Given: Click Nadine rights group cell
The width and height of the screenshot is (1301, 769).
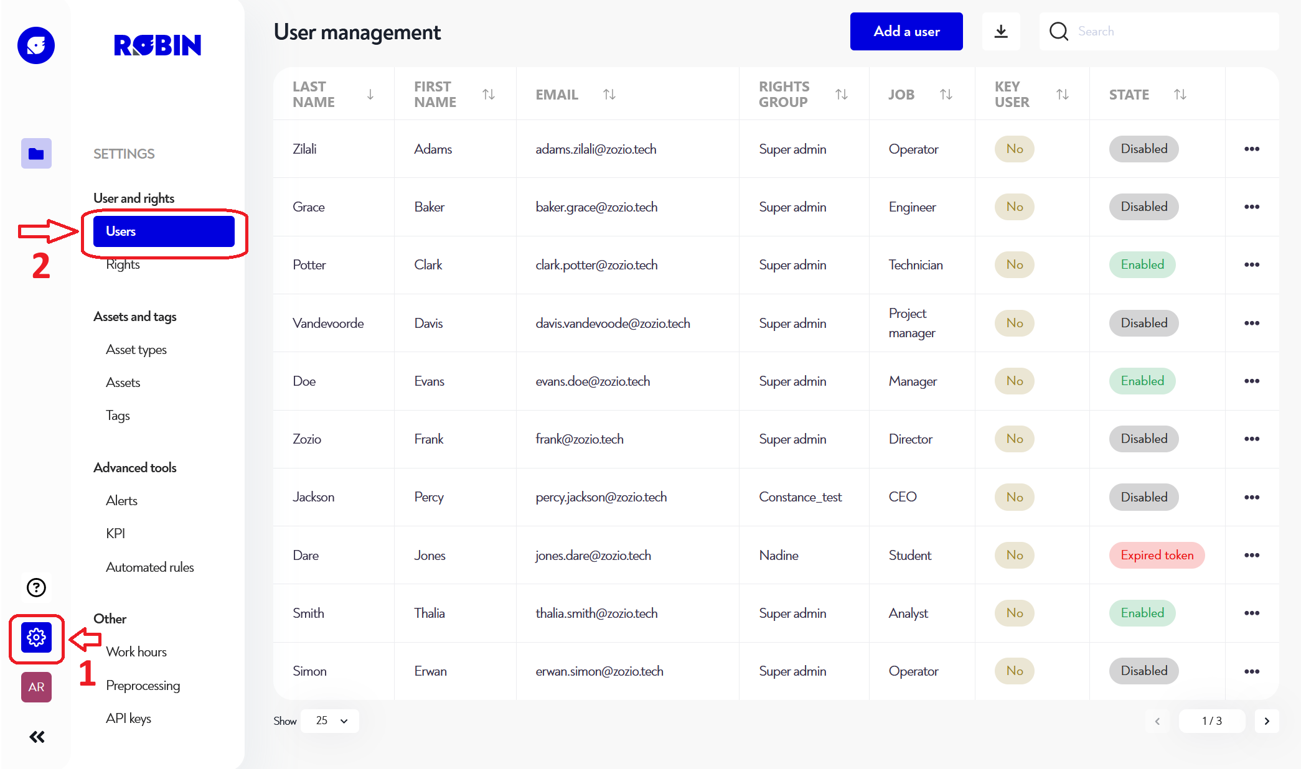Looking at the screenshot, I should point(778,555).
